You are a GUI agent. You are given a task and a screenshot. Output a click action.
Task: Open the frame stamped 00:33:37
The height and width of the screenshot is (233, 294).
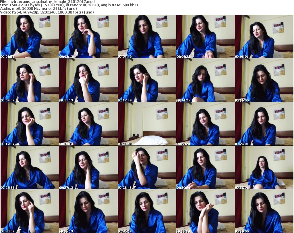[x=30, y=211]
